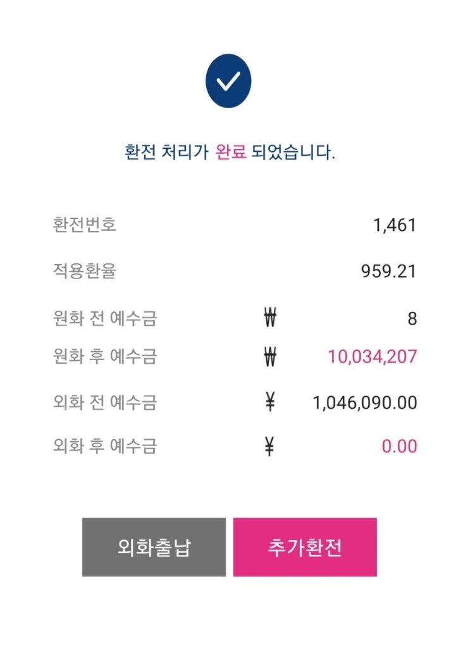Click the yen symbol for 외화 후 예수금
This screenshot has width=470, height=648.
pos(270,447)
